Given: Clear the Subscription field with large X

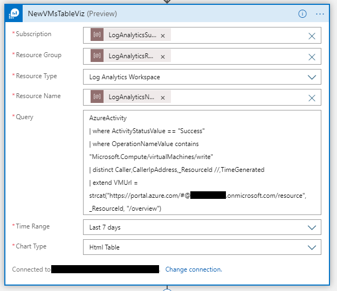Looking at the screenshot, I should 312,36.
